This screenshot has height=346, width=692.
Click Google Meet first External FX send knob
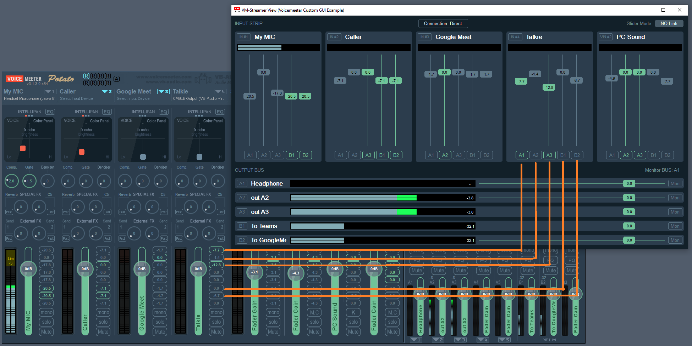pyautogui.click(x=134, y=233)
